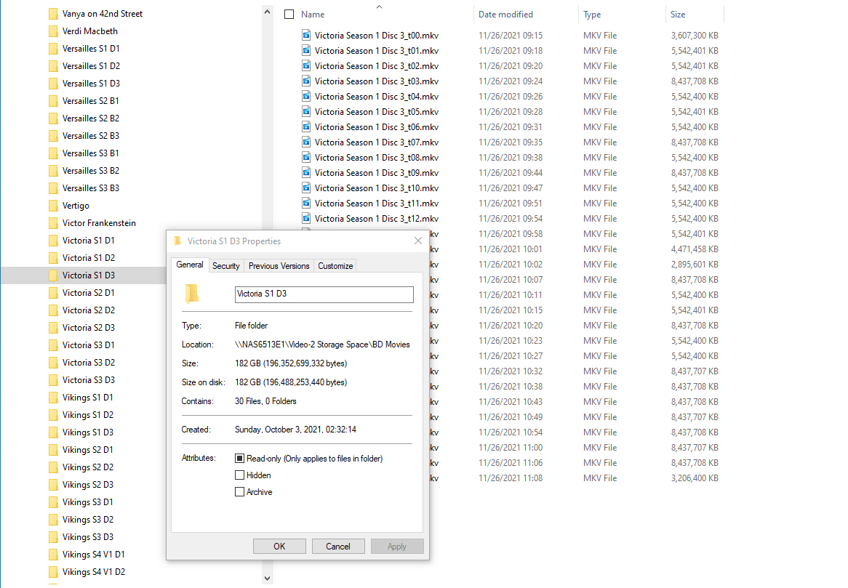The height and width of the screenshot is (588, 848).
Task: Sort files by Date modified column
Action: tap(505, 15)
